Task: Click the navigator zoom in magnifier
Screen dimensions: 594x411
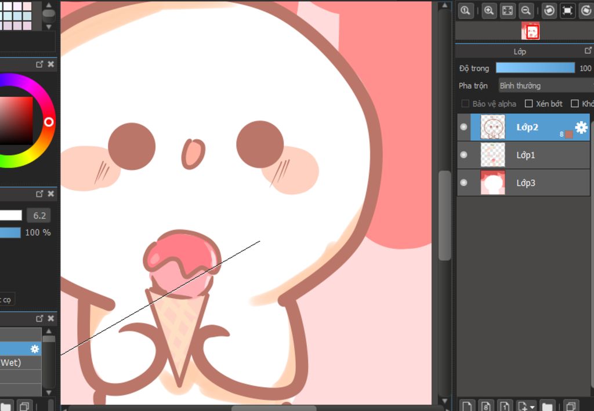Action: coord(489,10)
